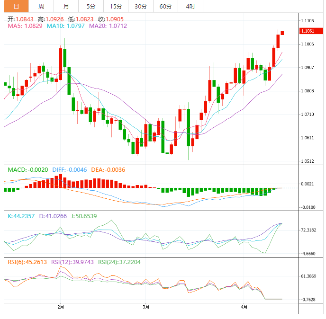This screenshot has width=326, height=319.
Task: Click the 1.0710 price axis label
Action: click(308, 115)
